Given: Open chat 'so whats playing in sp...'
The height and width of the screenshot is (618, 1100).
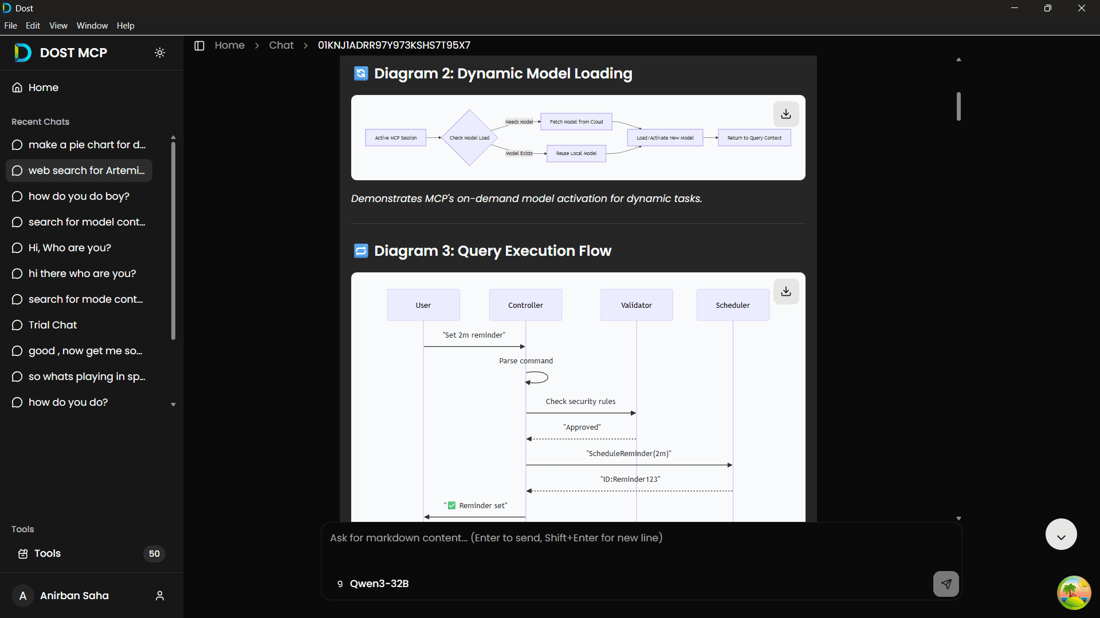Looking at the screenshot, I should pyautogui.click(x=79, y=377).
